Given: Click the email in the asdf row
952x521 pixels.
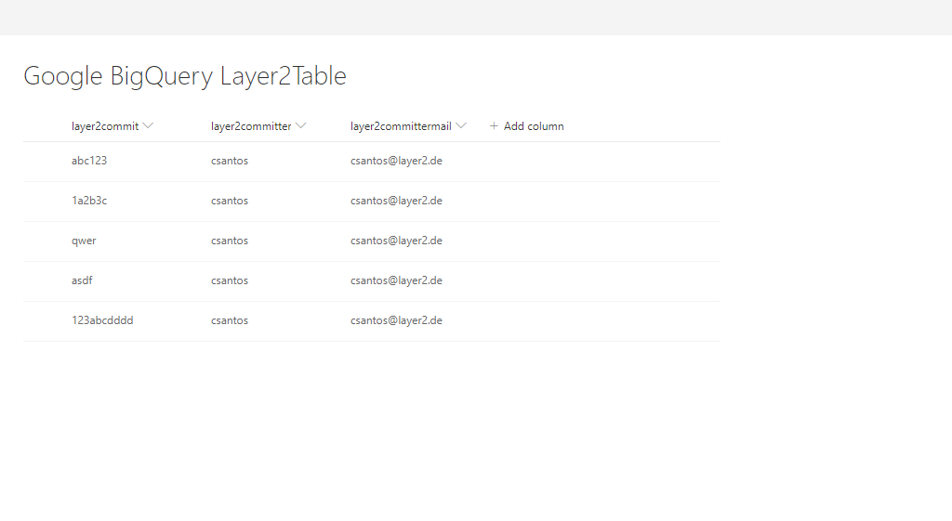Looking at the screenshot, I should pos(396,280).
